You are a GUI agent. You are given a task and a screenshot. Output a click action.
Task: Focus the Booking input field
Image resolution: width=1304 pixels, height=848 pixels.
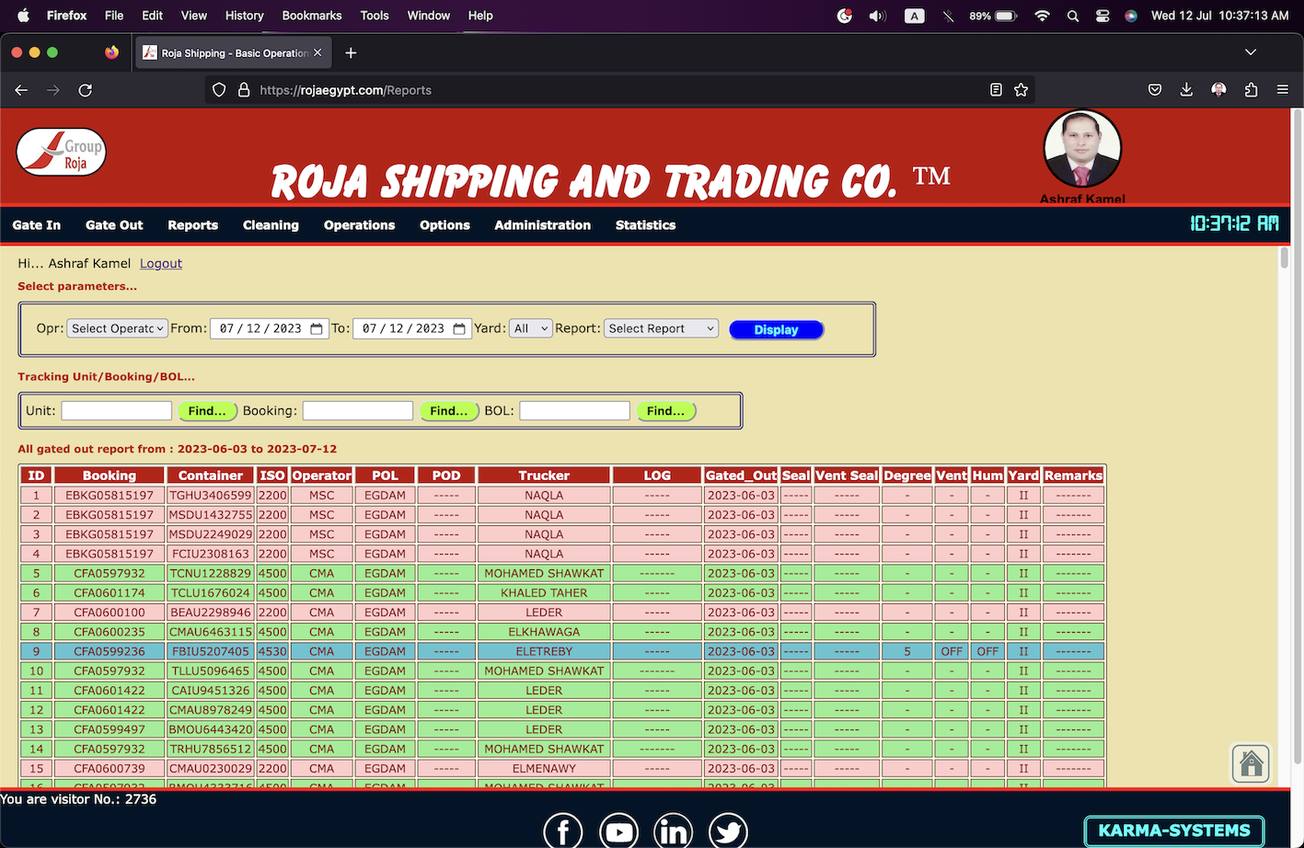[358, 410]
